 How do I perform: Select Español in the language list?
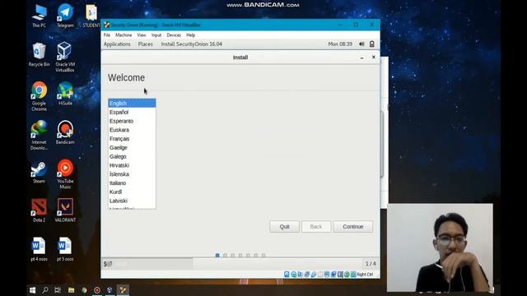pos(132,112)
